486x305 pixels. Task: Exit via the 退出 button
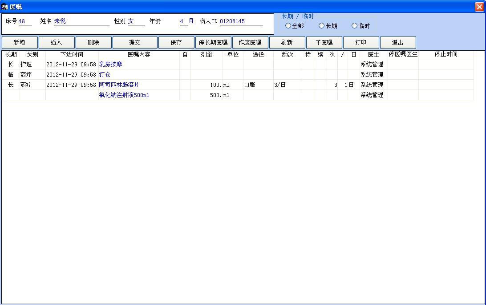tap(398, 43)
